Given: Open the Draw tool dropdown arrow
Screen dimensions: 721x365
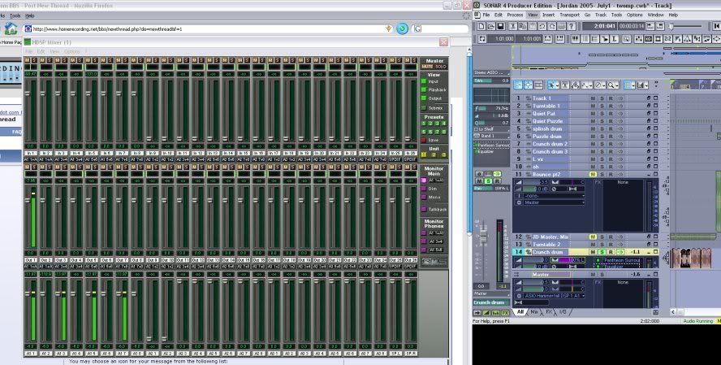Looking at the screenshot, I should tap(591, 85).
